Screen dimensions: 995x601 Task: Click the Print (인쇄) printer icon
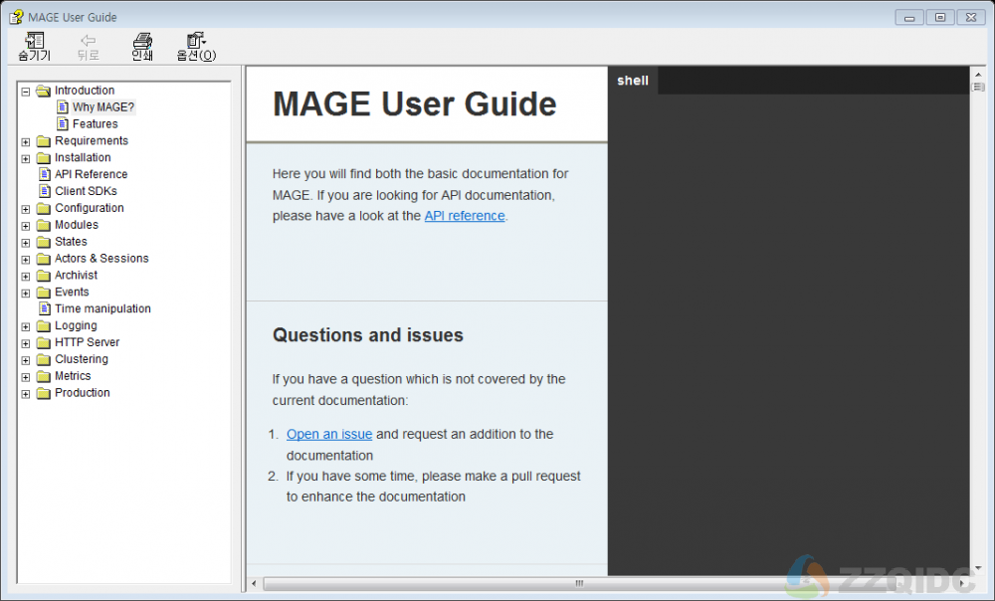pos(142,40)
